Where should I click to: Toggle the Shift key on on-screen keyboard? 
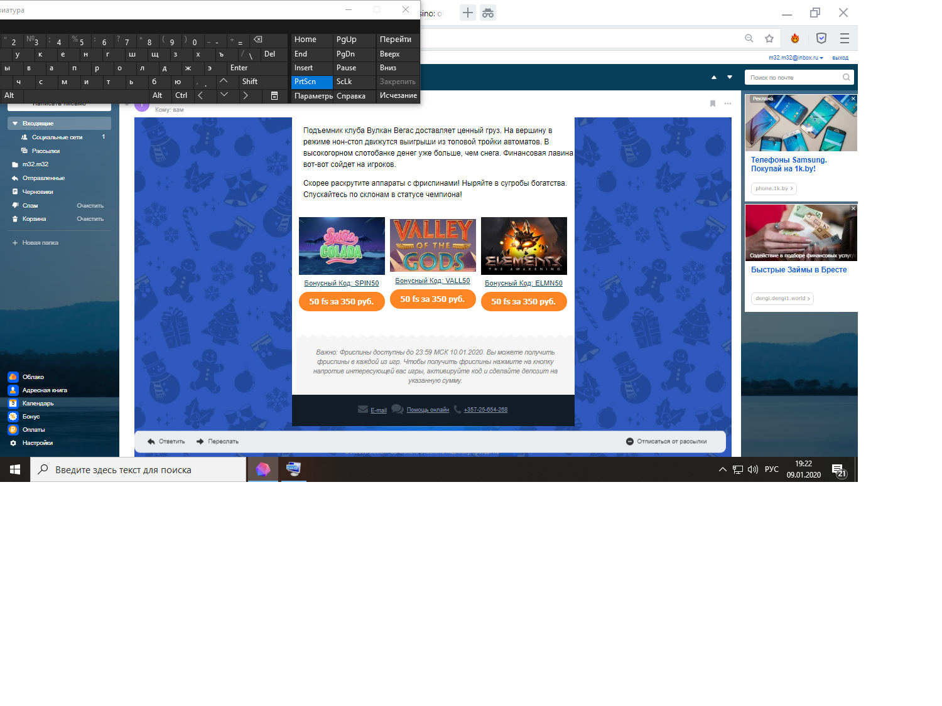click(264, 82)
